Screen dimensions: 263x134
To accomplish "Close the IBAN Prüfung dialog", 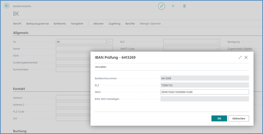I will (x=246, y=57).
